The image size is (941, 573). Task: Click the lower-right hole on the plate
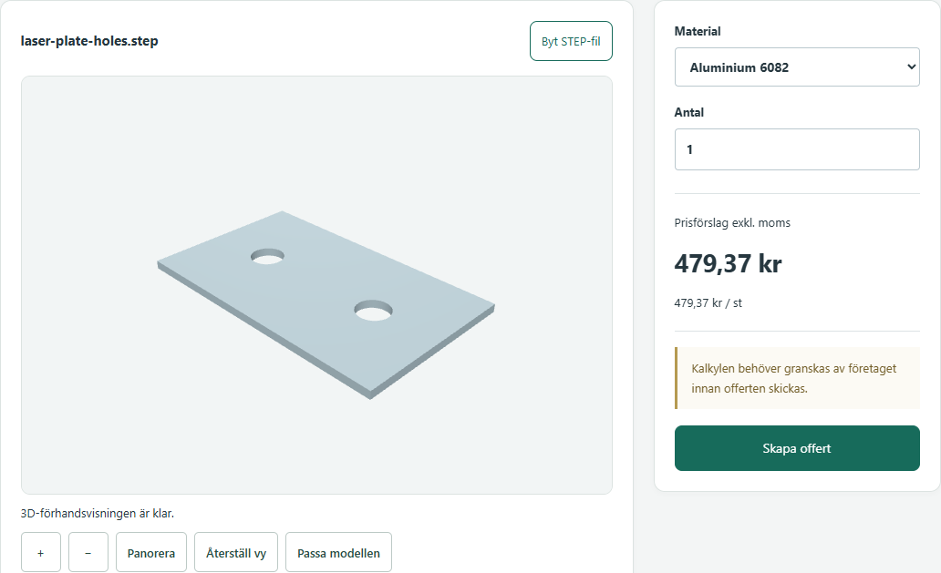373,311
